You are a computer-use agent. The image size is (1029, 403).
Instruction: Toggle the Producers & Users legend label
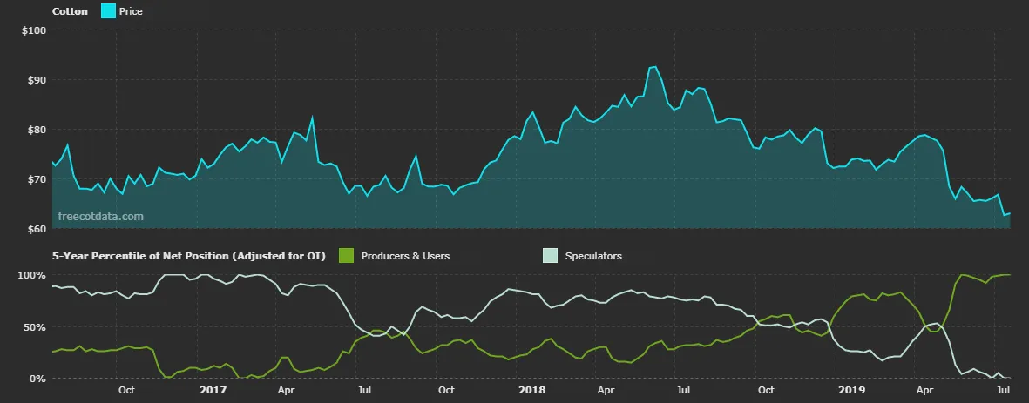pos(405,256)
